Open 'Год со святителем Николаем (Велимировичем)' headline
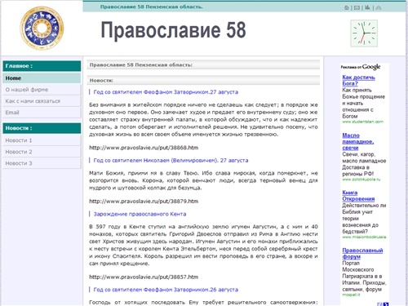Screen dimensions: 408x306 point(171,160)
